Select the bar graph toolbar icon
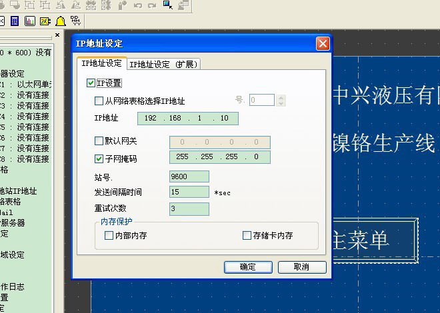This screenshot has height=313, width=440. coord(29,21)
